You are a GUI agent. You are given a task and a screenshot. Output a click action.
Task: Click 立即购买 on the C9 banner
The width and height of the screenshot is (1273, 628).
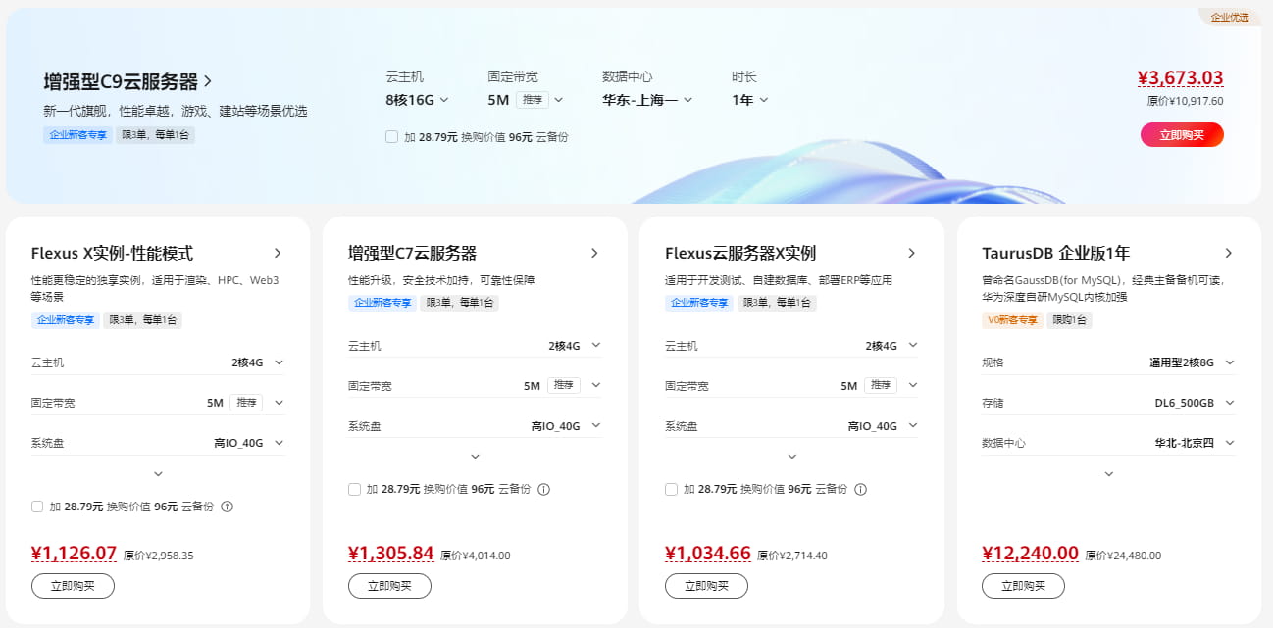click(1182, 134)
